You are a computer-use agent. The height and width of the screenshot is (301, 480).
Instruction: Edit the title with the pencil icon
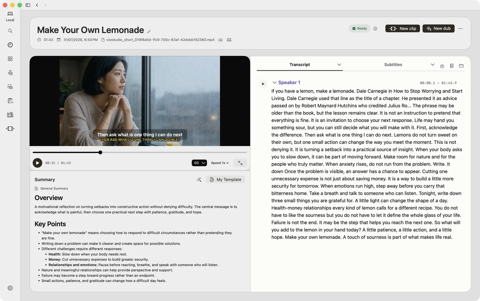pyautogui.click(x=149, y=31)
